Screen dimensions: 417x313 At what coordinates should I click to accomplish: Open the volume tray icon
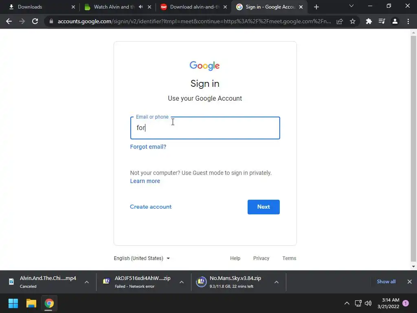tap(368, 303)
